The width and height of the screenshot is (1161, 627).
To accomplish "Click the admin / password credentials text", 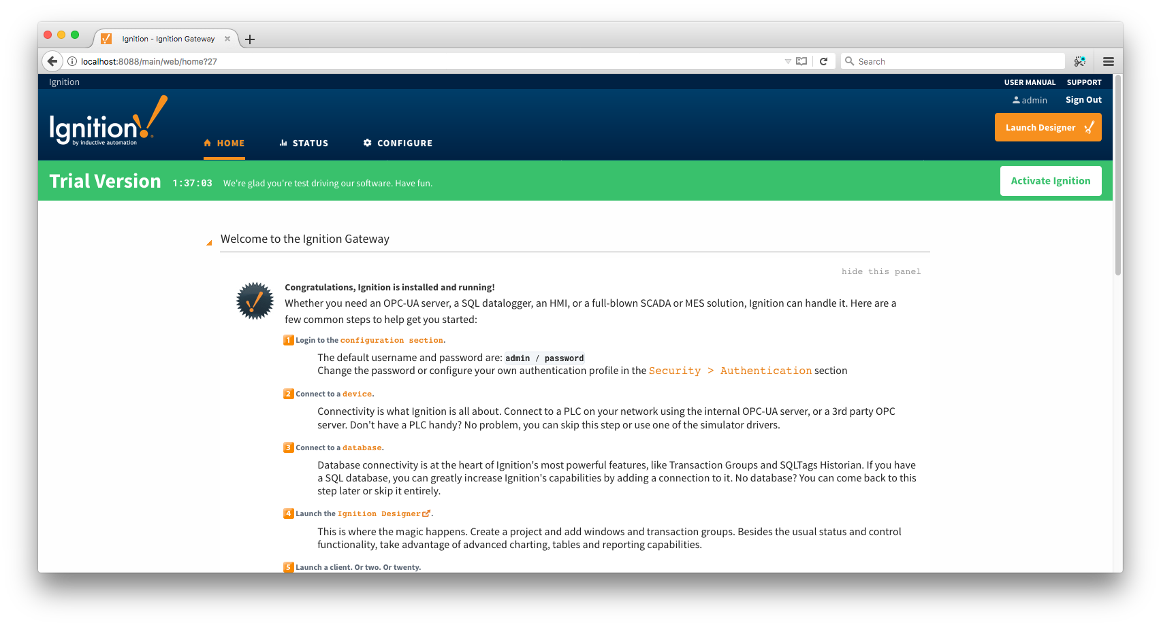I will [544, 358].
